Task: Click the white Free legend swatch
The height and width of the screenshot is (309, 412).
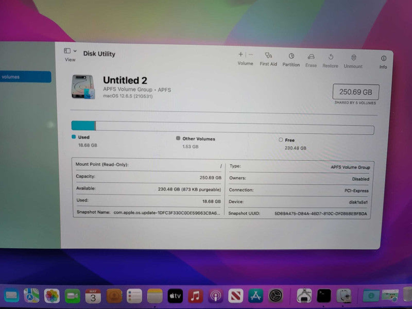Action: point(281,140)
